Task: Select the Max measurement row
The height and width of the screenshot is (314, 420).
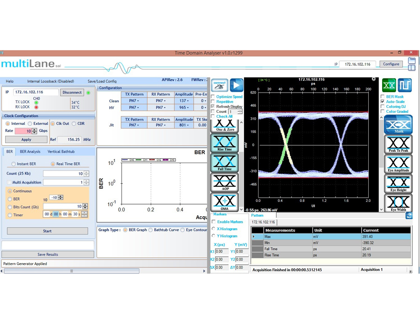Action: [x=331, y=236]
